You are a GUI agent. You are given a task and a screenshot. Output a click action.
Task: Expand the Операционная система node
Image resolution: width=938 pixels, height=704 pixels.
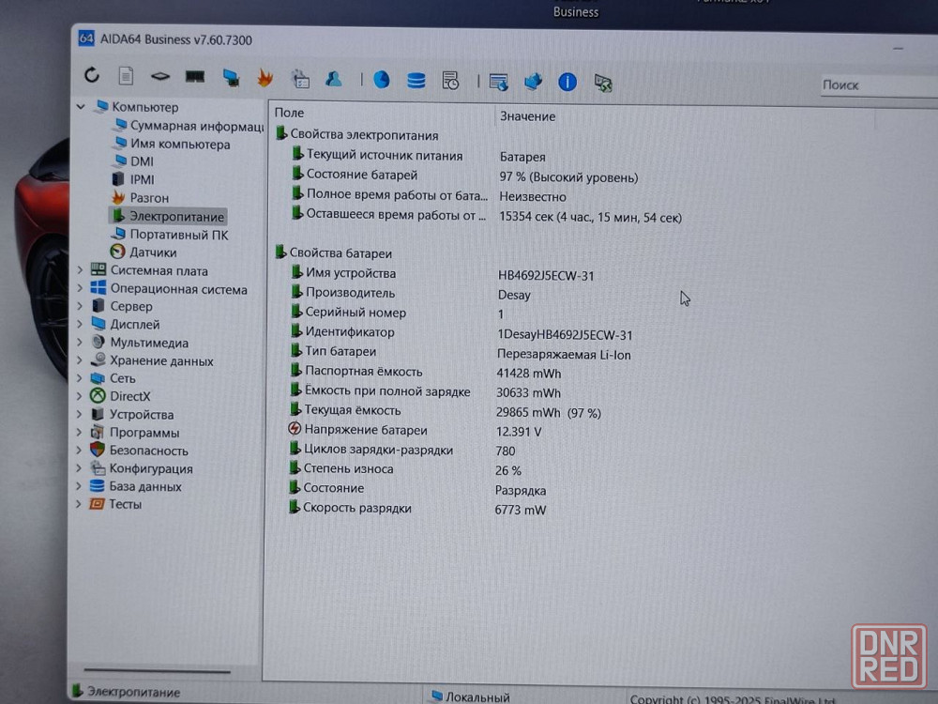(80, 288)
